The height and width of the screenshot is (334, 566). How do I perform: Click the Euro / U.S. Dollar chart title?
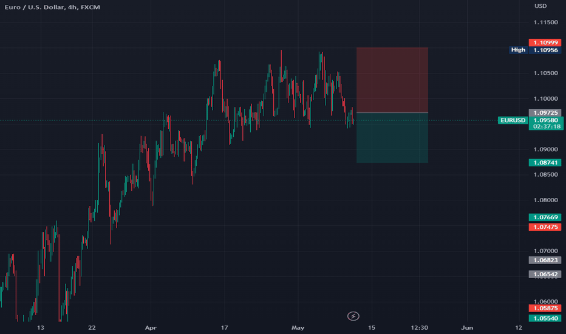tap(52, 7)
